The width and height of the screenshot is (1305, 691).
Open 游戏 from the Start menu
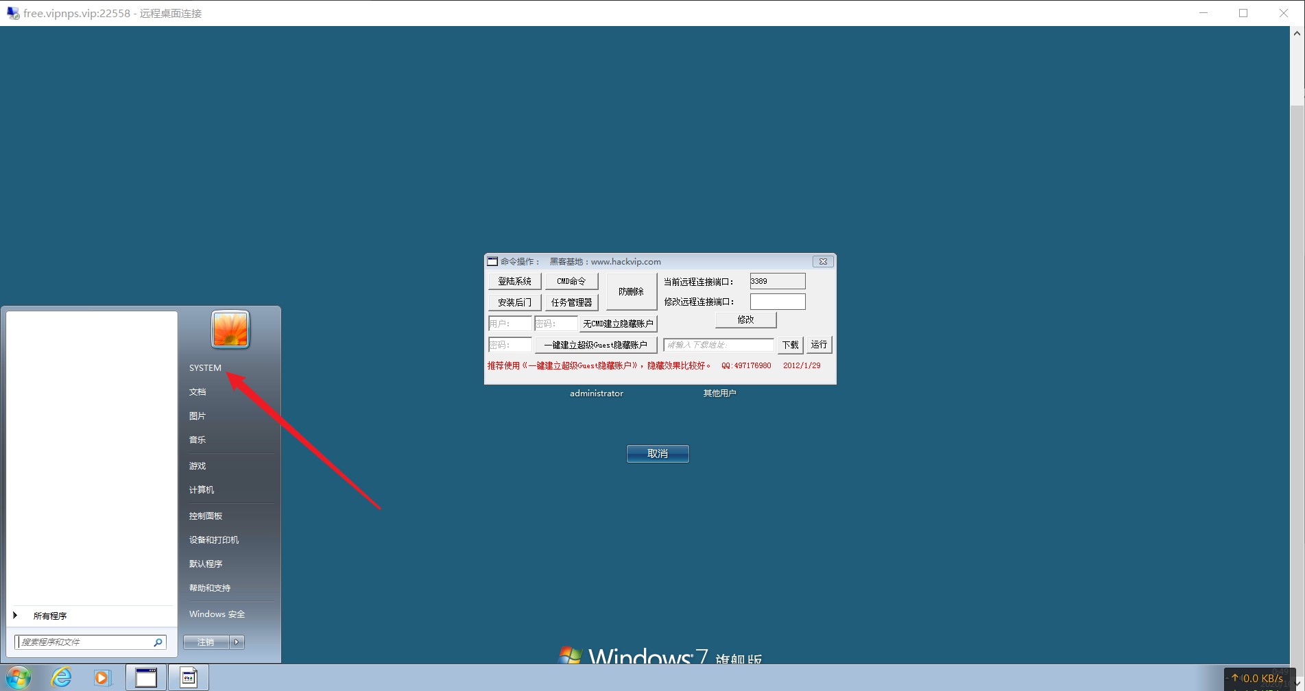[x=197, y=466]
